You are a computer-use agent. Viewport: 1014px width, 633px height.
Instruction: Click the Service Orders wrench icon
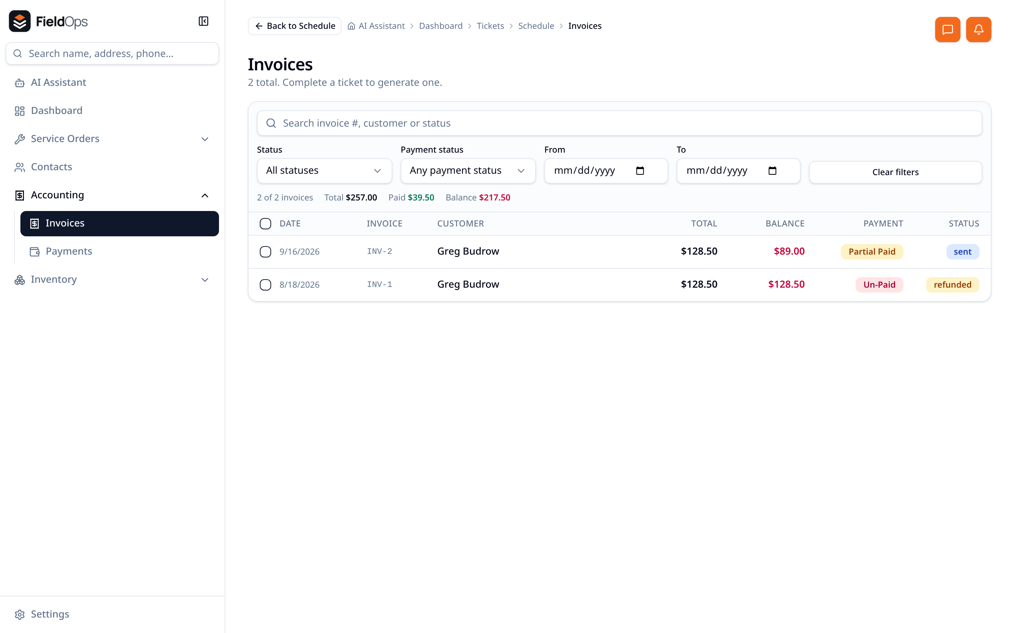(x=20, y=139)
